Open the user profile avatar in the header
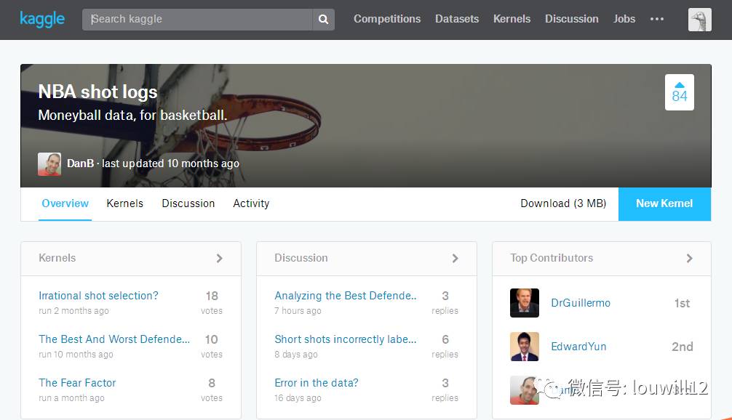Viewport: 732px width, 420px height. click(700, 20)
